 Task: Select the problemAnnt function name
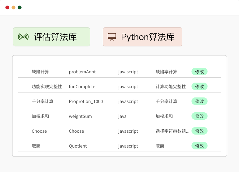pyautogui.click(x=82, y=72)
